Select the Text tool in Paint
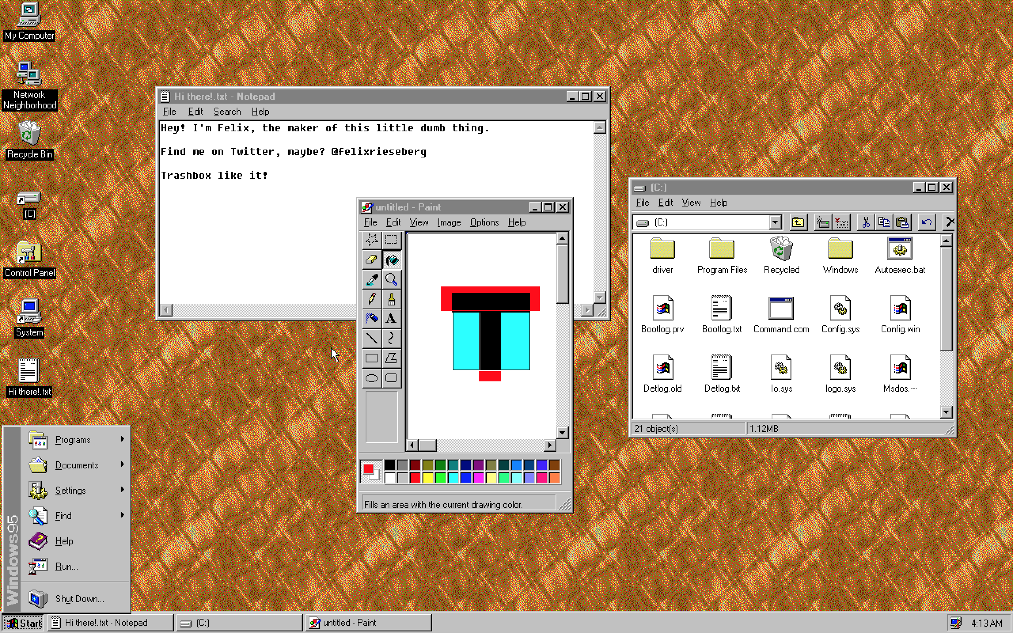This screenshot has width=1013, height=633. (391, 318)
